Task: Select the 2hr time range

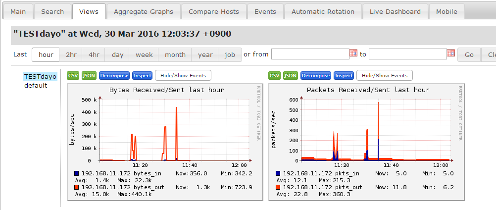Action: point(71,54)
